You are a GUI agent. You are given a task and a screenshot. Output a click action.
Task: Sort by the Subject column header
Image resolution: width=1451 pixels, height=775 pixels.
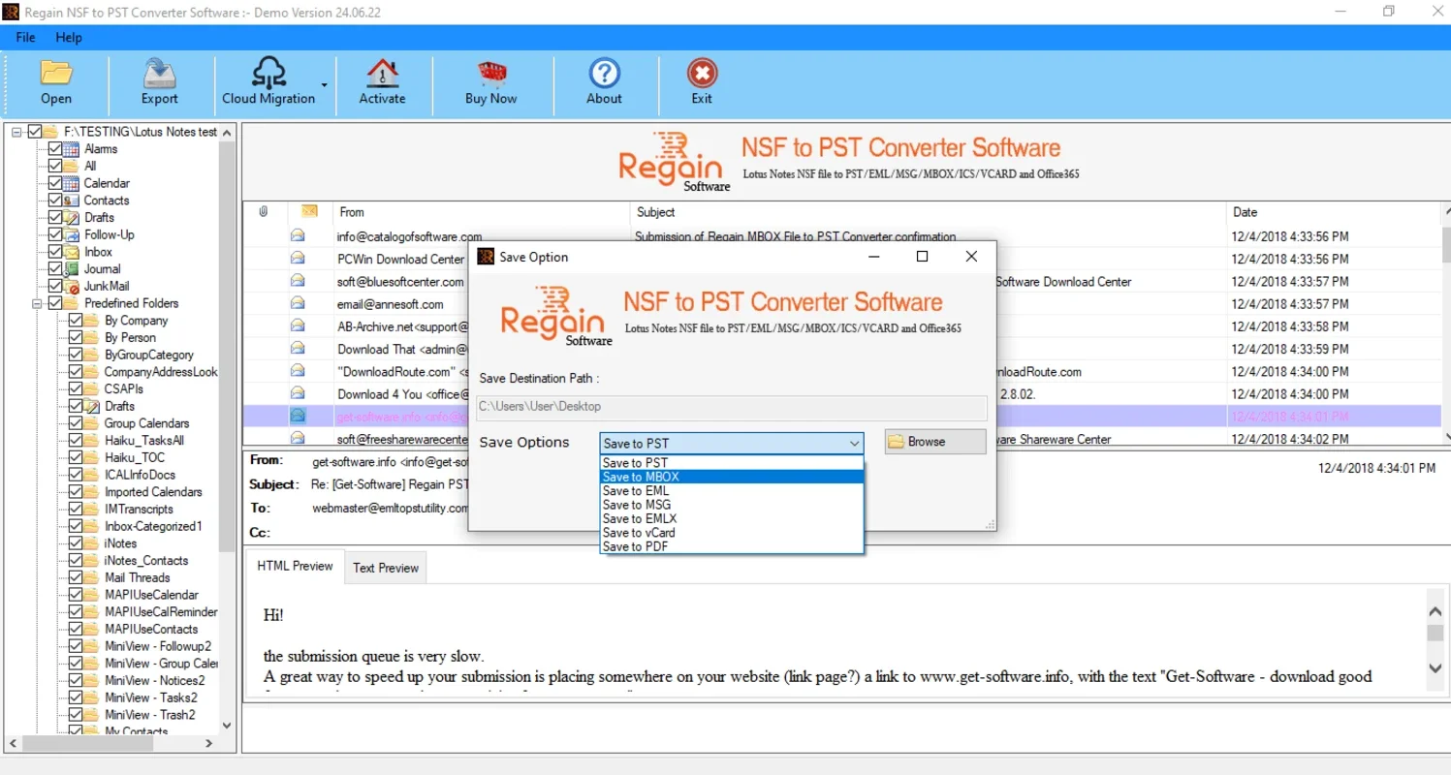pos(929,212)
